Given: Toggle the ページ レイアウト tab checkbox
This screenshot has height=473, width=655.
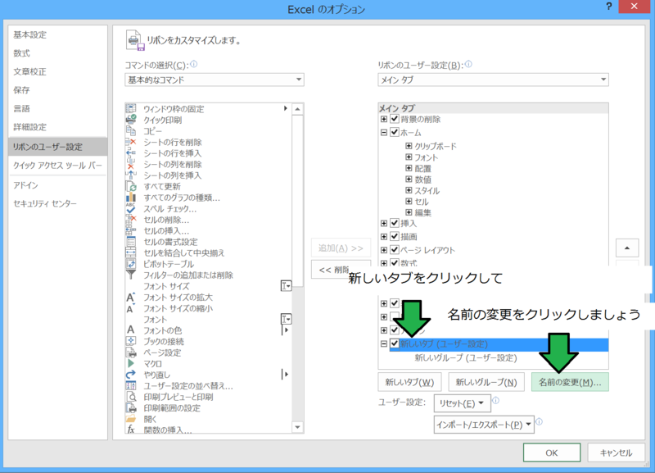Looking at the screenshot, I should point(395,250).
